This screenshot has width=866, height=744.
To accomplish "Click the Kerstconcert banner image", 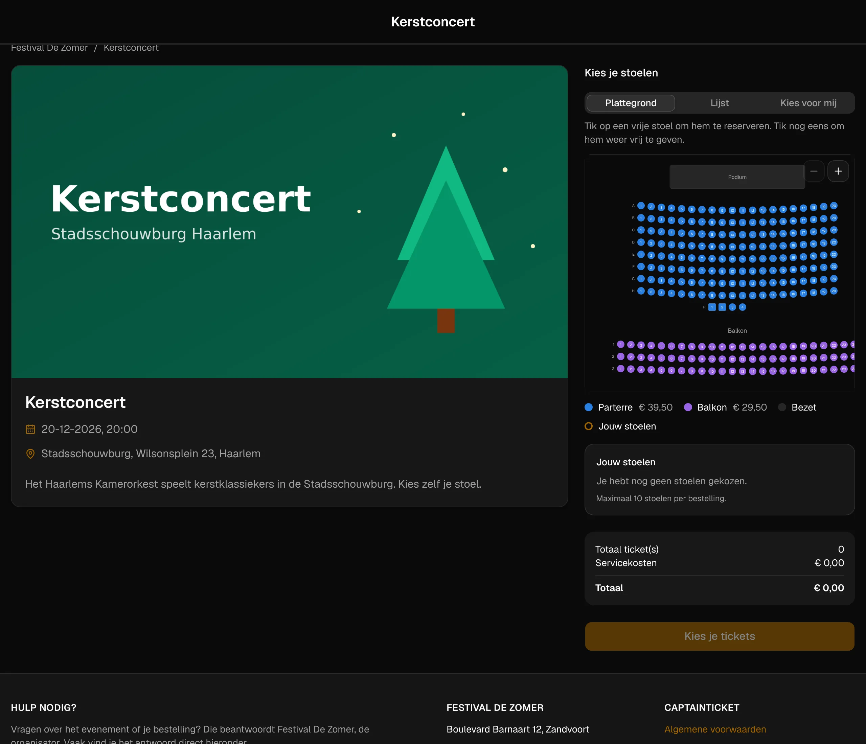I will click(x=289, y=222).
